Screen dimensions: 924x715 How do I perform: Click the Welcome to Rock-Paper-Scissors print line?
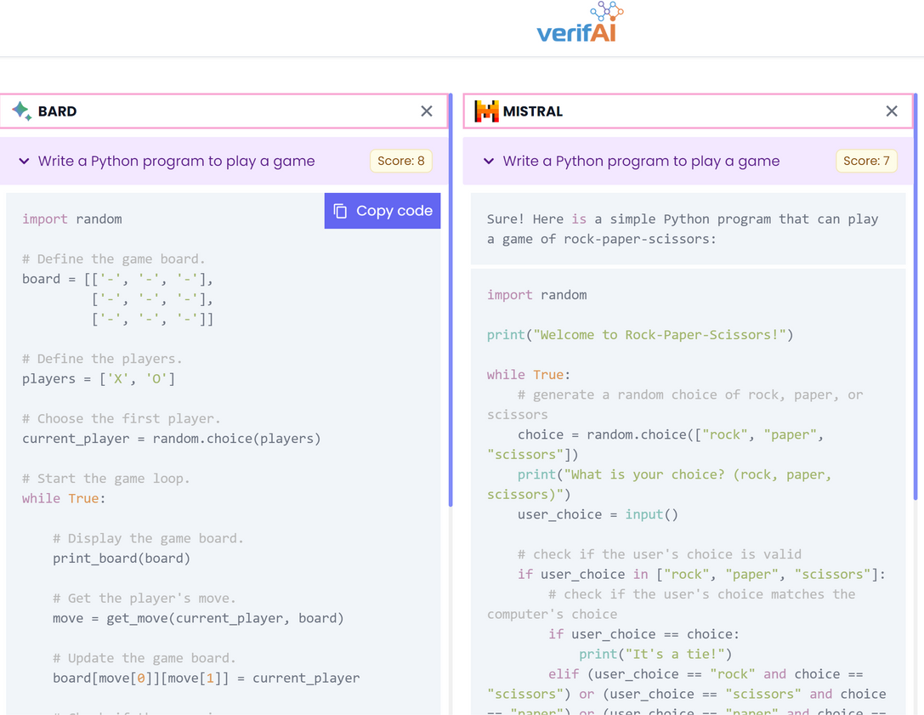[x=639, y=335]
